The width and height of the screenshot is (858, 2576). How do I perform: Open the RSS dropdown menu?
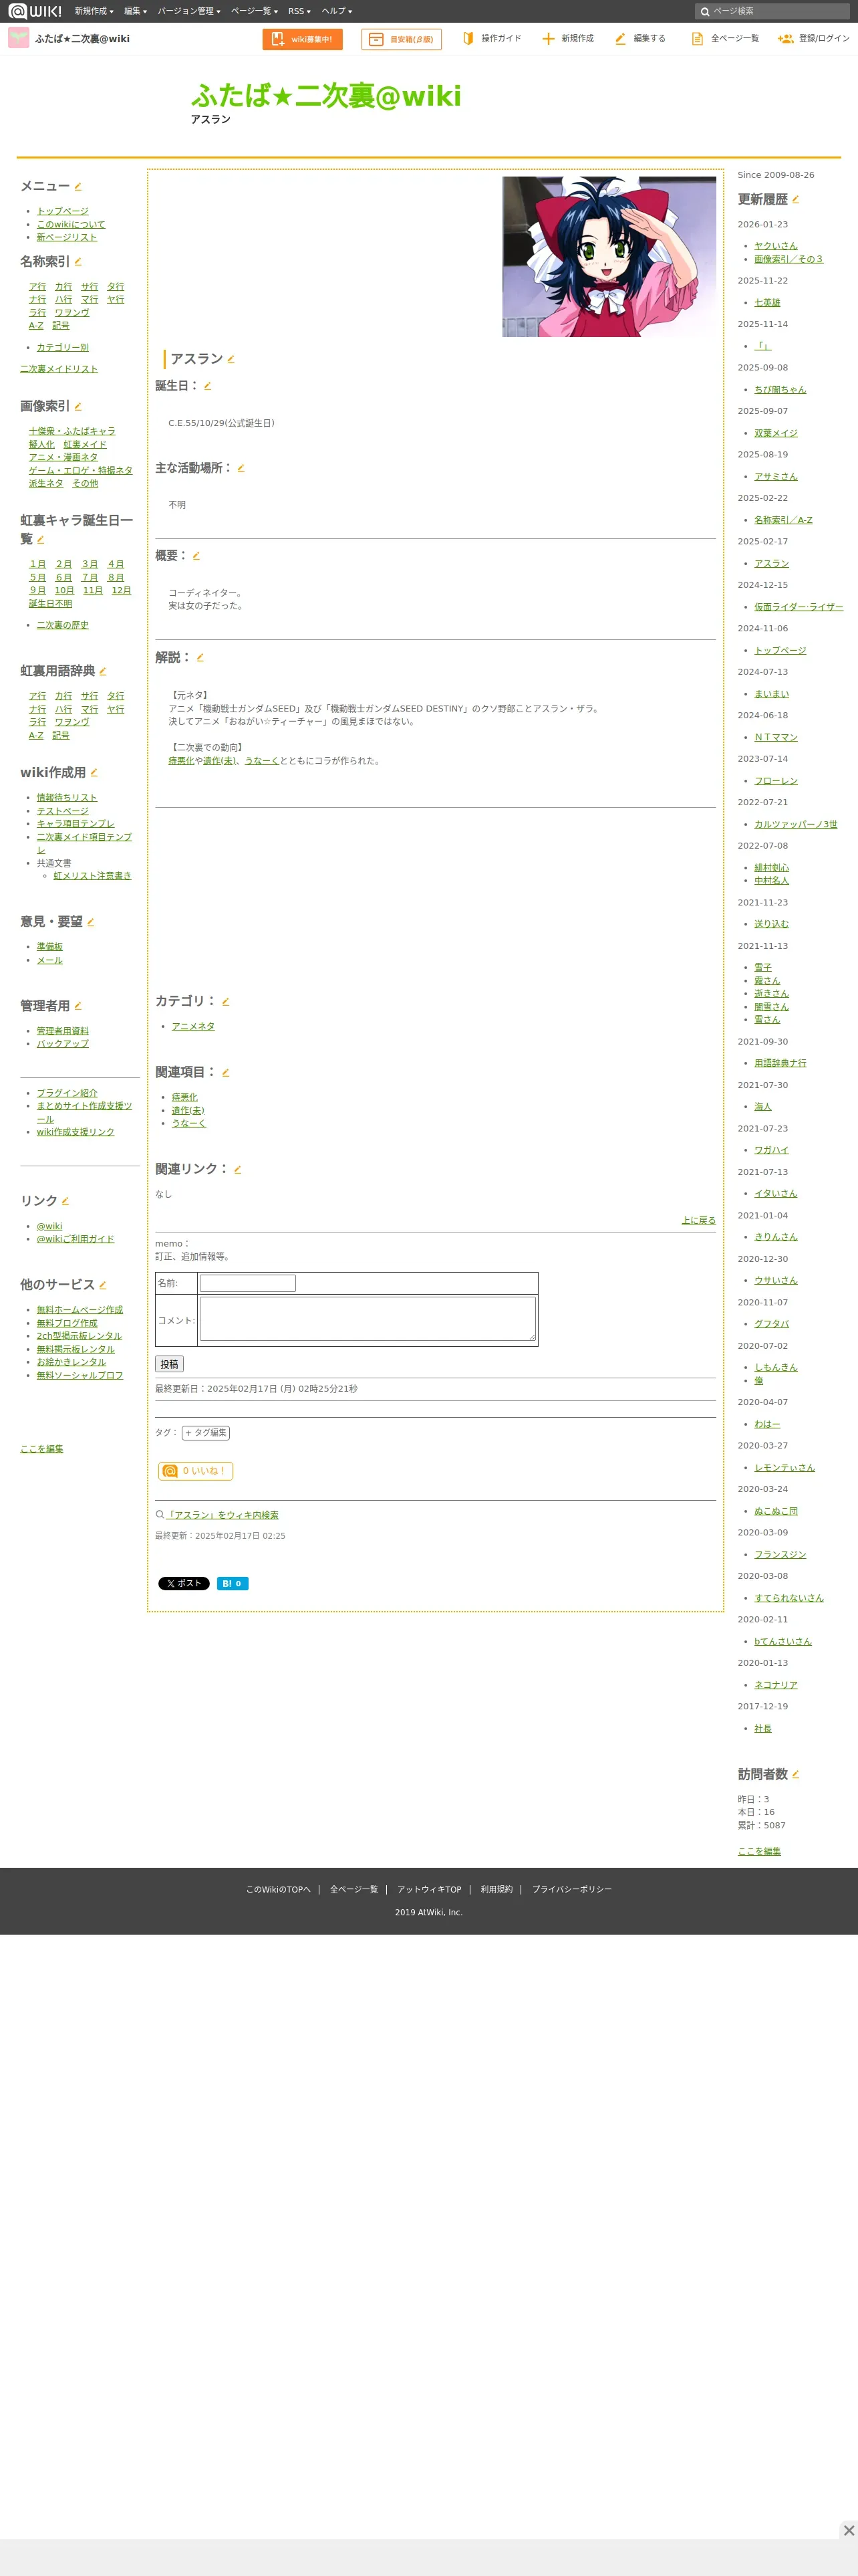coord(299,11)
